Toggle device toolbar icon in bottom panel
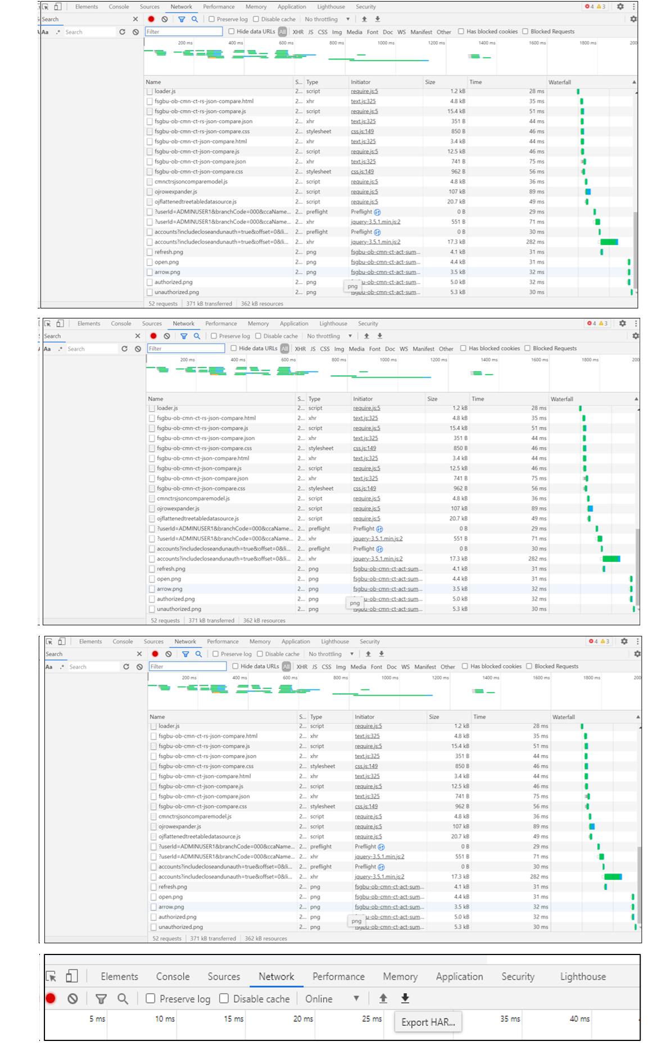 tap(72, 976)
